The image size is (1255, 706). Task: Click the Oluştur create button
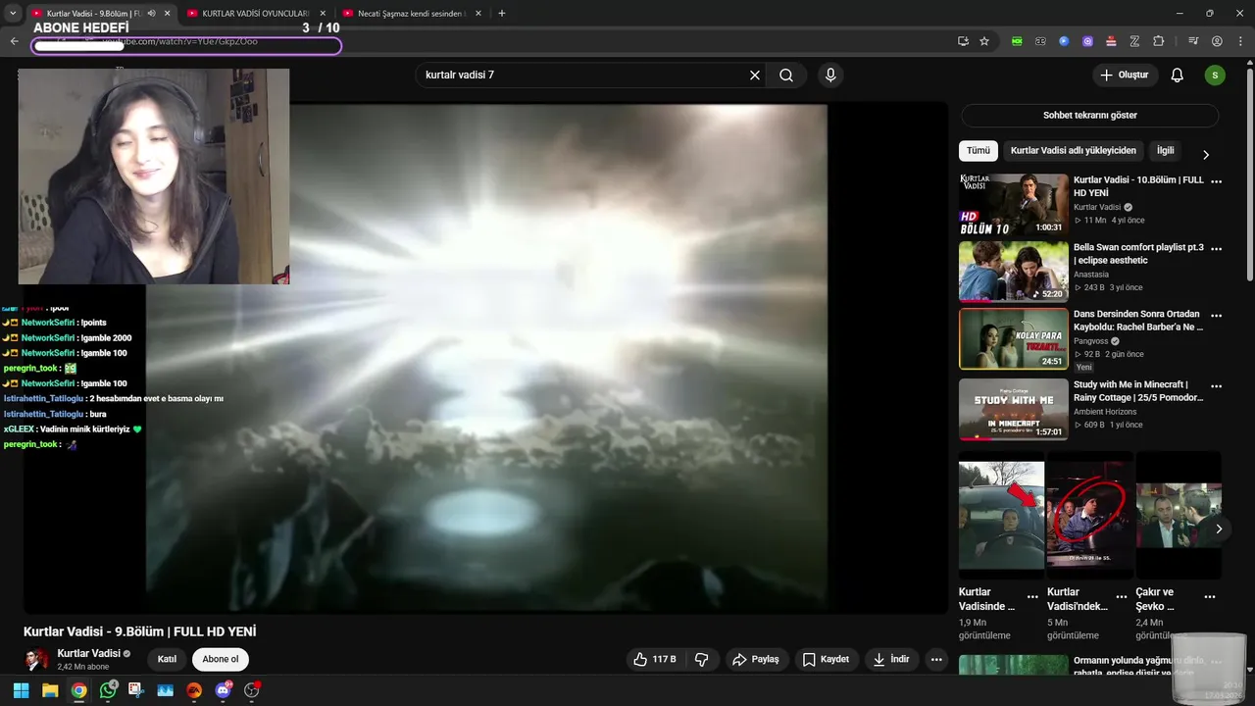point(1126,76)
